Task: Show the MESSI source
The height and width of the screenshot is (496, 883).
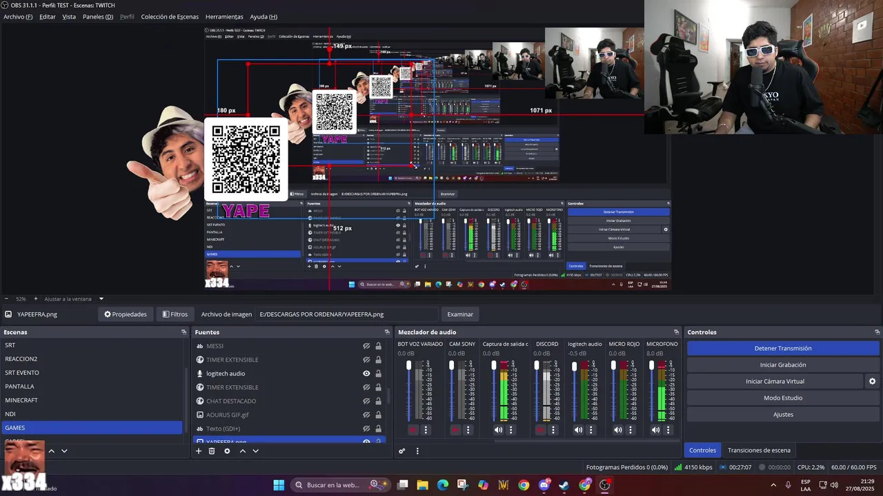Action: click(366, 346)
